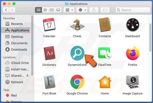Click the 'Font Book' file name label

[x=49, y=93]
